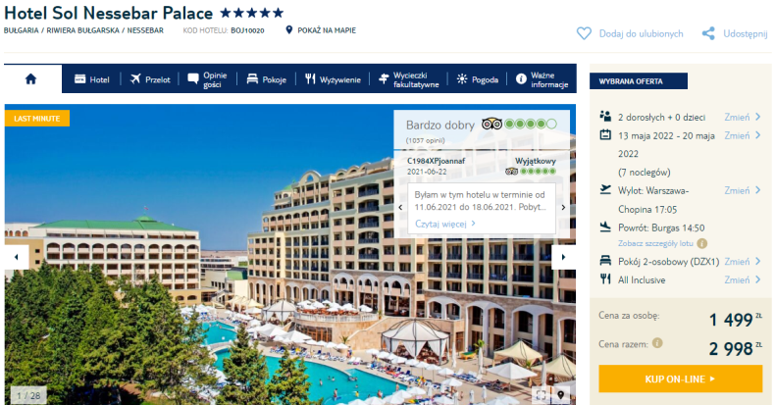Go to next guest review arrow
Image resolution: width=775 pixels, height=405 pixels.
pyautogui.click(x=563, y=208)
